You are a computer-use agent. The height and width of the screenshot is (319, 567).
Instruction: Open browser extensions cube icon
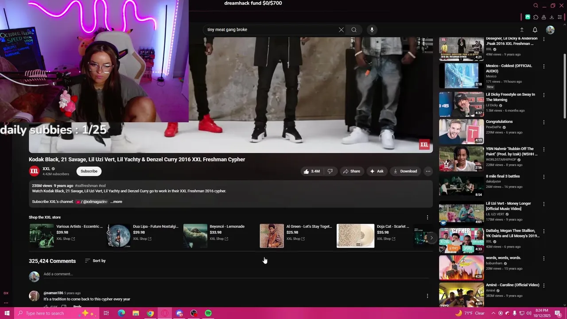[x=536, y=17]
